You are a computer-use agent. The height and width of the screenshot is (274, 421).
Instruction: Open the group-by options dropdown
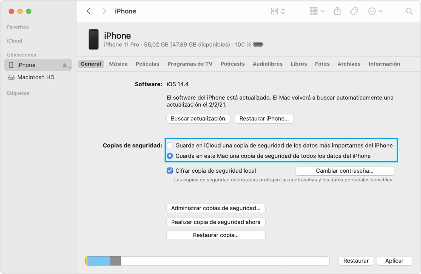pyautogui.click(x=317, y=11)
